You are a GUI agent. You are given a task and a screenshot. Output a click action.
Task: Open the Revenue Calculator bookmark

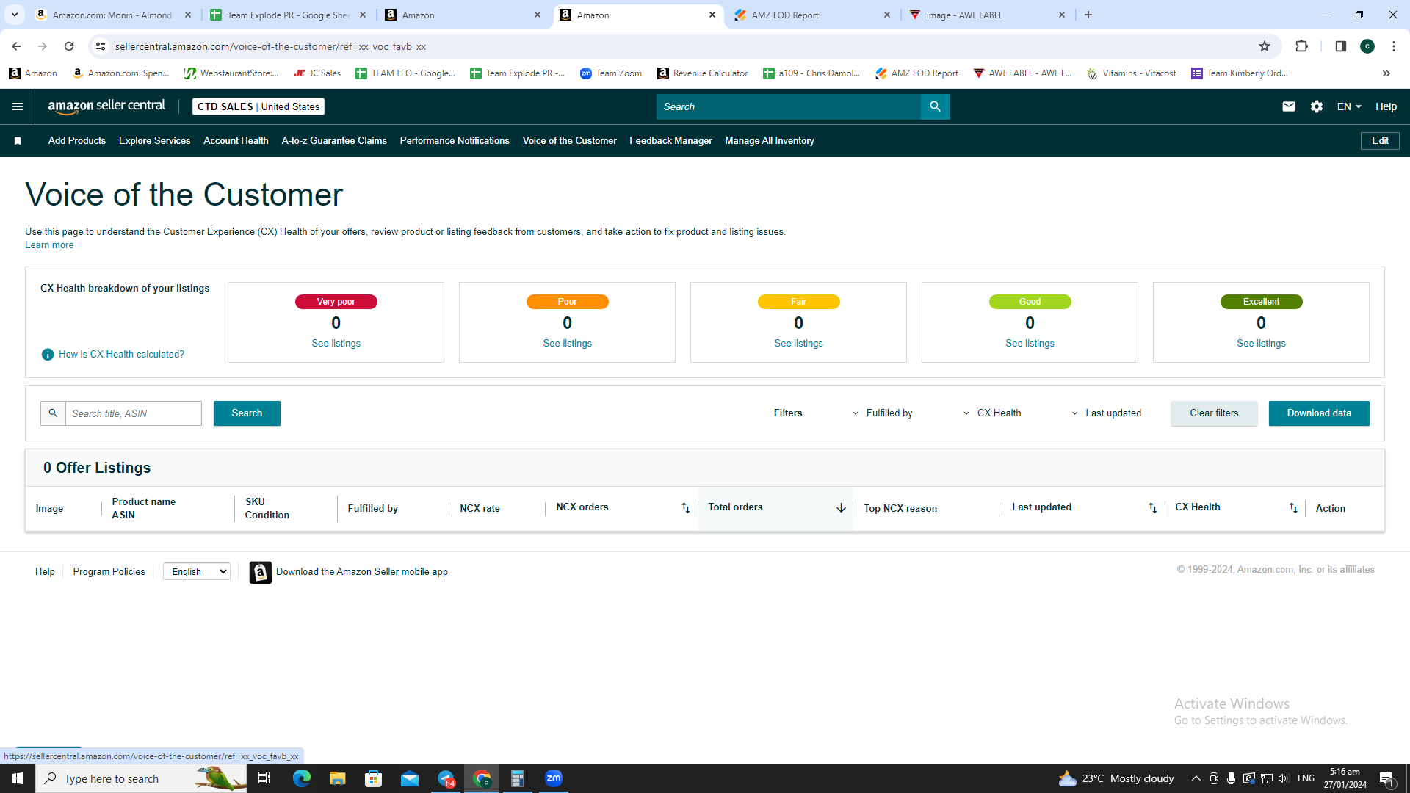[703, 73]
